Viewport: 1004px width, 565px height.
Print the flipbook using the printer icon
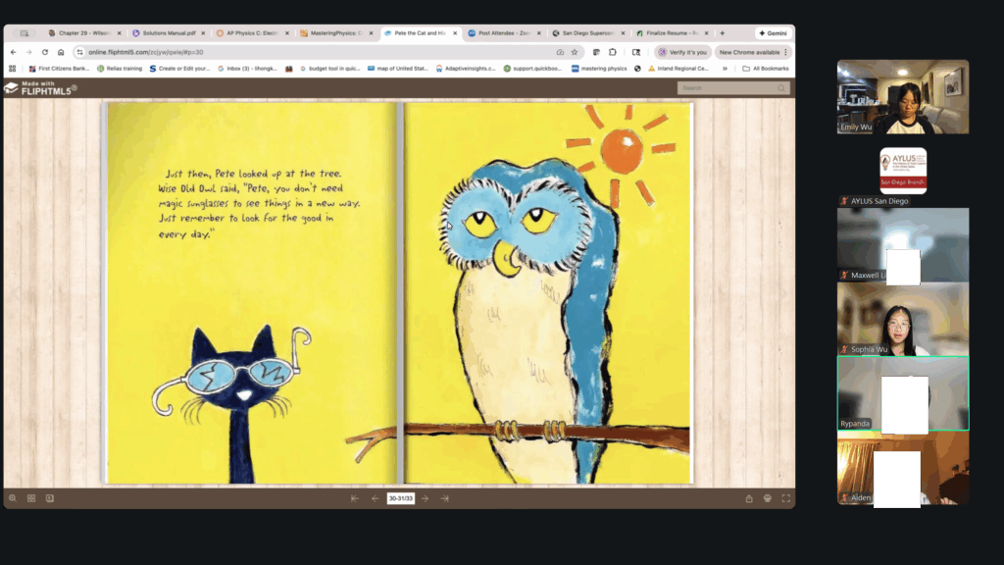point(768,498)
